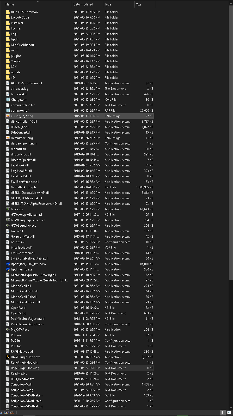
Task: Select RAGENativeUI.dll file name
Action: click(23, 352)
